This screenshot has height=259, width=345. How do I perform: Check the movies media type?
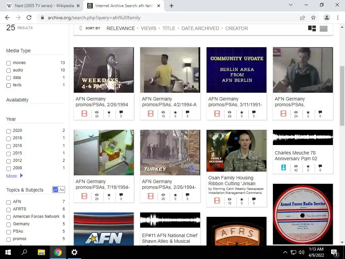coord(8,63)
